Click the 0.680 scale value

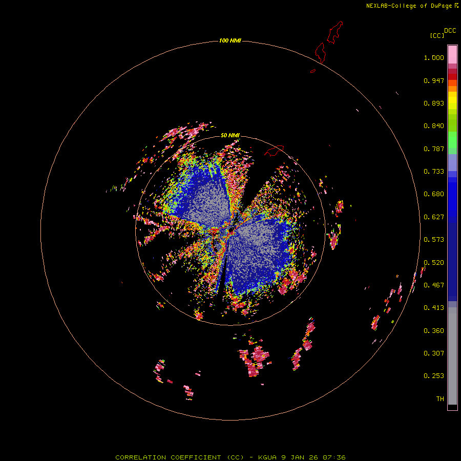434,194
